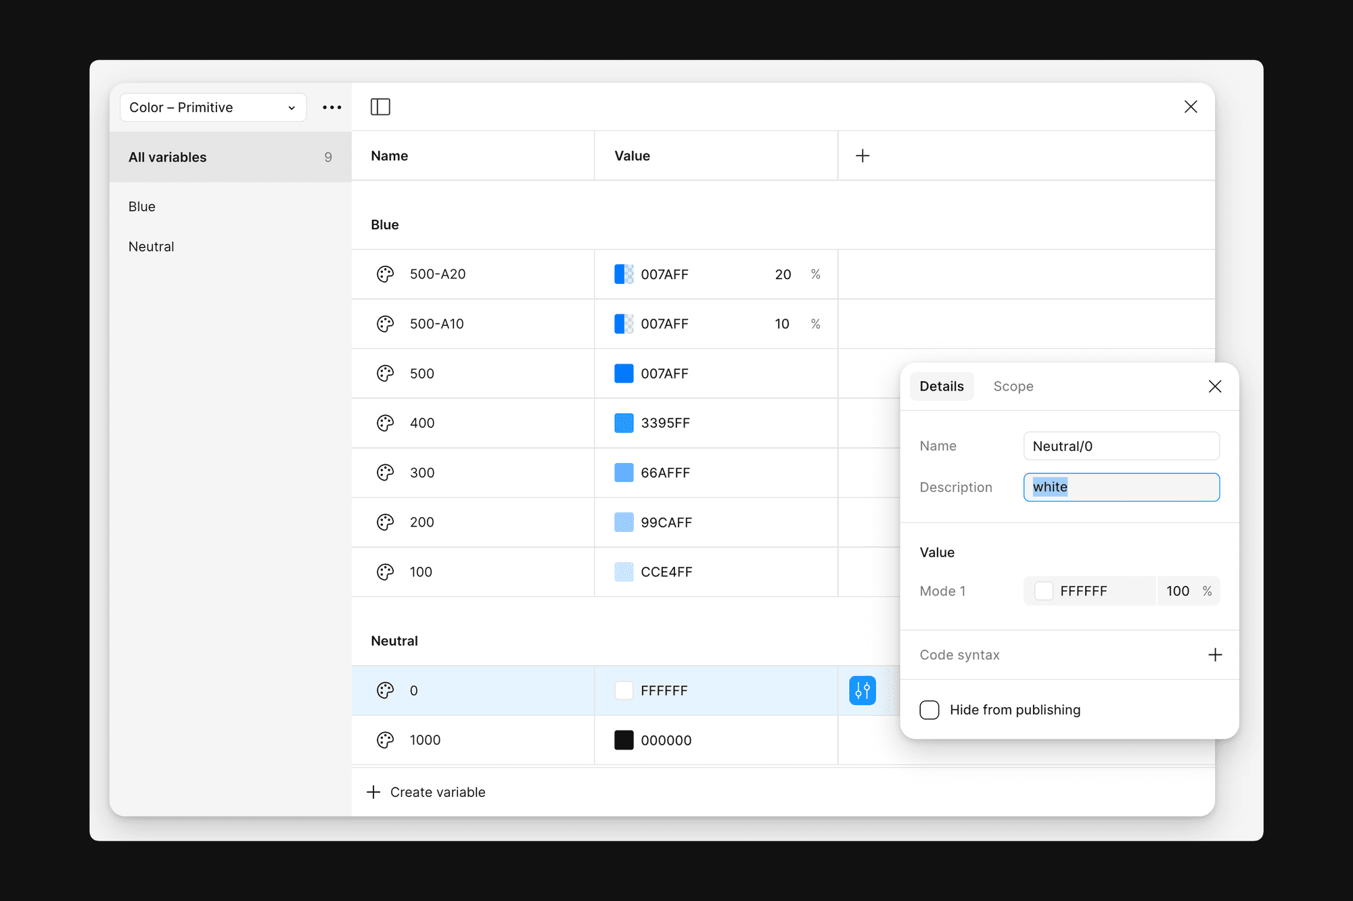Click the palette icon for variable 1000
Screen dimensions: 1353x901
[x=386, y=740]
